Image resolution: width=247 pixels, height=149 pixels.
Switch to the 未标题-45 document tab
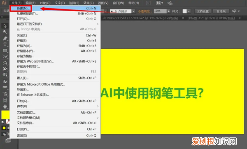[211, 18]
